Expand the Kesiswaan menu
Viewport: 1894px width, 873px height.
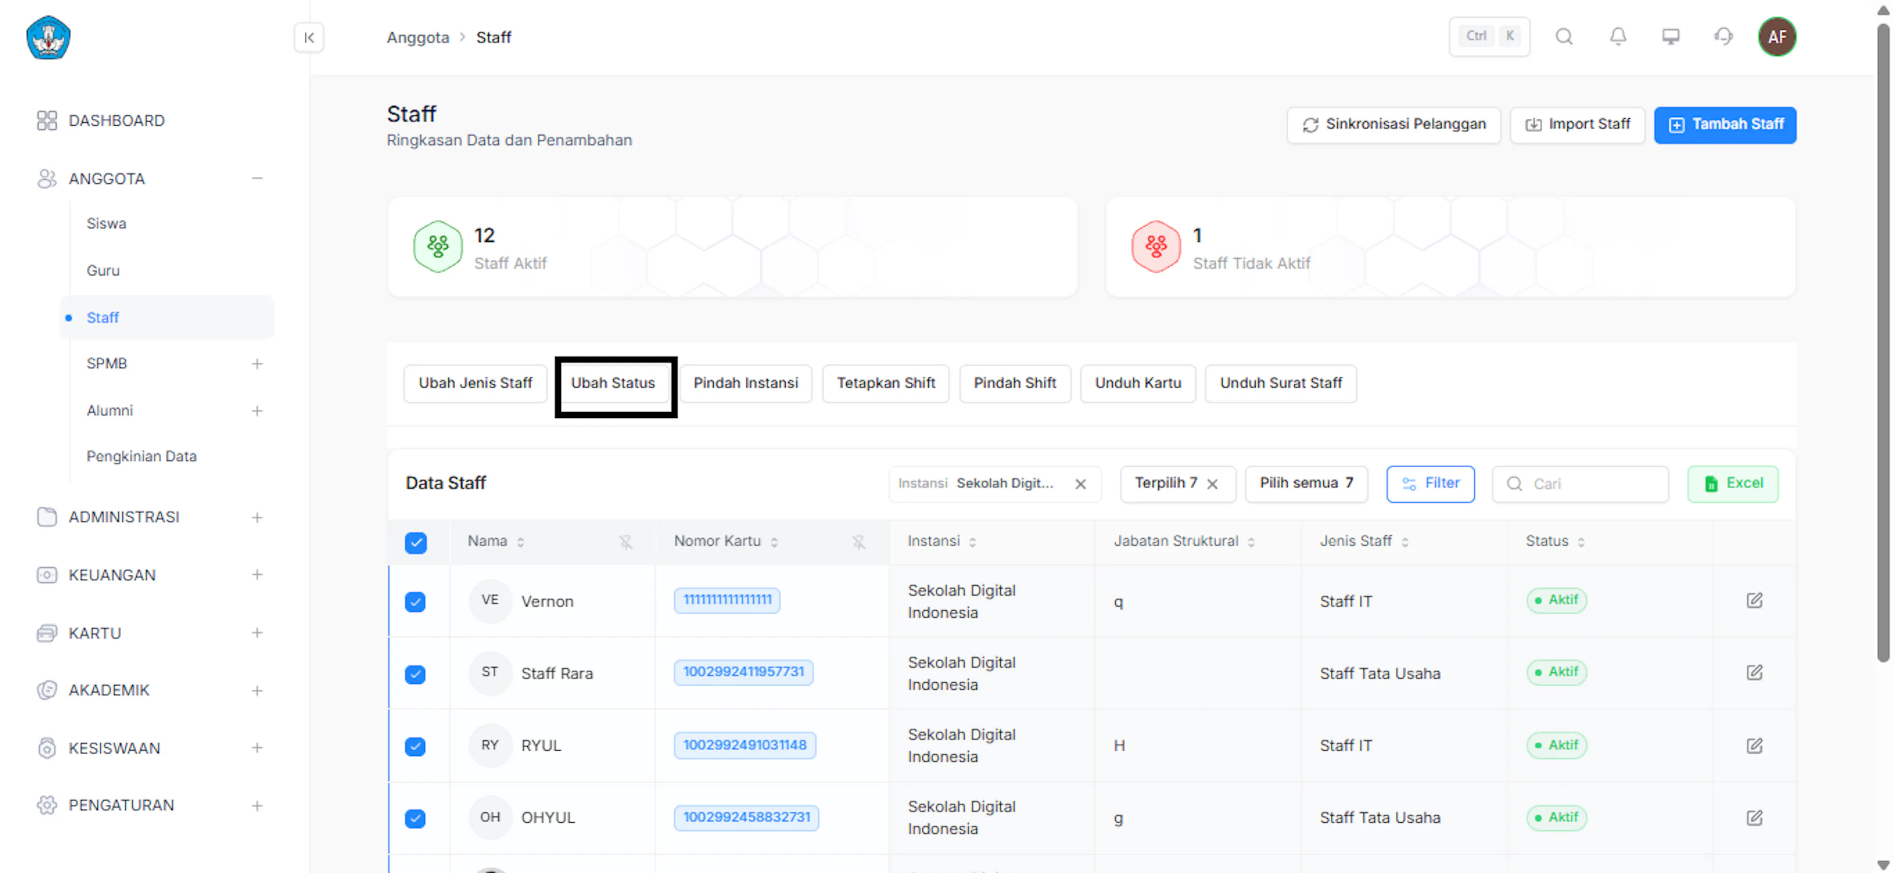click(x=256, y=748)
